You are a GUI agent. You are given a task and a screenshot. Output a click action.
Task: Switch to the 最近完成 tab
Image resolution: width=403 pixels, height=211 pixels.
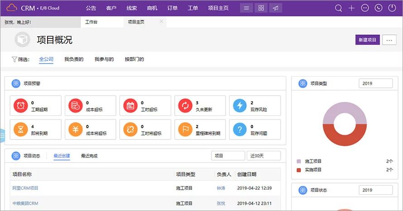pyautogui.click(x=89, y=156)
